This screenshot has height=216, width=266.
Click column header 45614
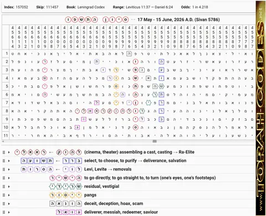click(x=12, y=37)
